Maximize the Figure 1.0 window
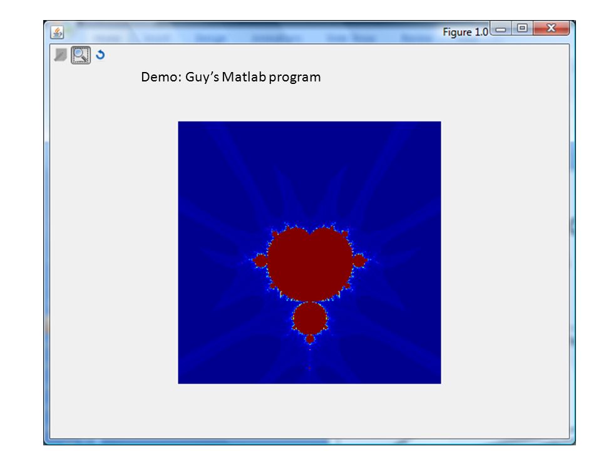The width and height of the screenshot is (601, 451). [522, 28]
